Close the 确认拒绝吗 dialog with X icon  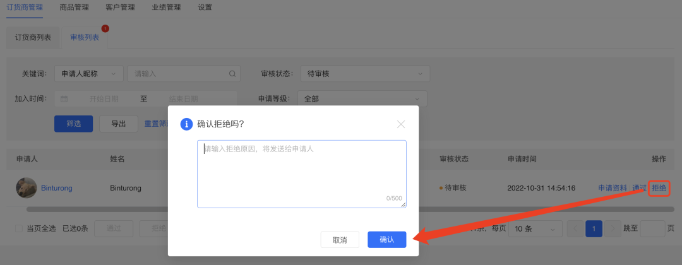(401, 124)
